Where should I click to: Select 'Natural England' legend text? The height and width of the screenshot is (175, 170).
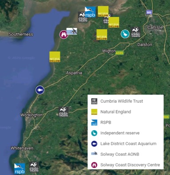click(116, 112)
